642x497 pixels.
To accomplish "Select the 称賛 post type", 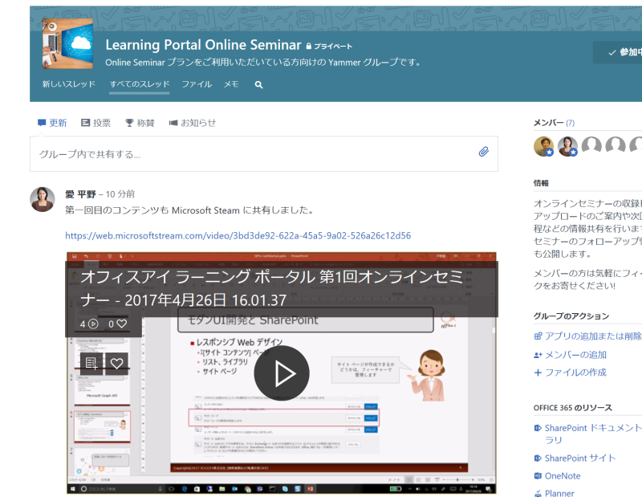I will tap(140, 123).
